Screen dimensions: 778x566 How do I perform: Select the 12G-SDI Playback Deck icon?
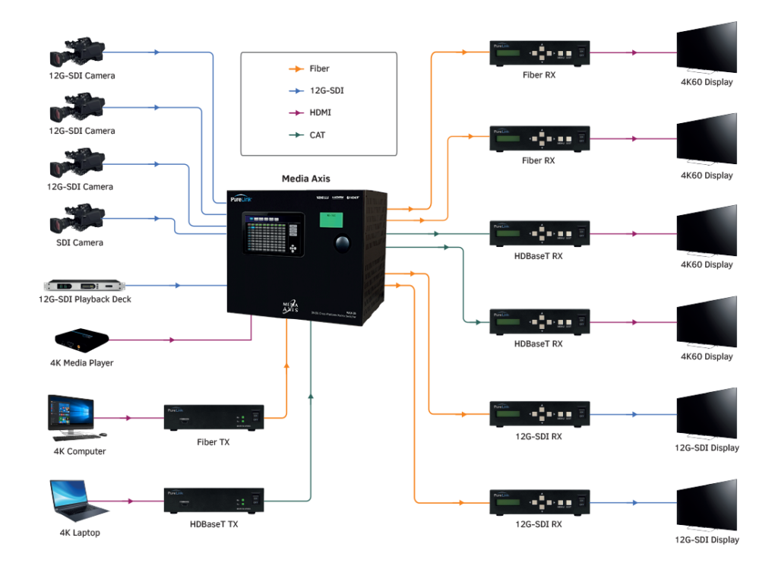85,285
